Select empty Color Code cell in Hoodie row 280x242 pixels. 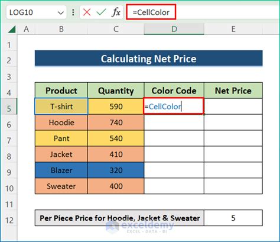click(174, 122)
